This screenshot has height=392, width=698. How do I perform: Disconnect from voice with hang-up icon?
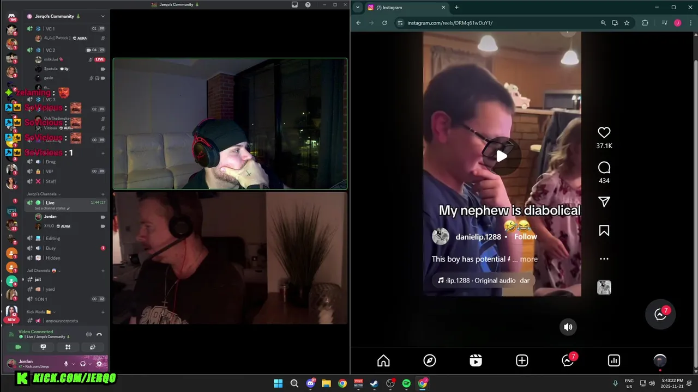point(99,334)
